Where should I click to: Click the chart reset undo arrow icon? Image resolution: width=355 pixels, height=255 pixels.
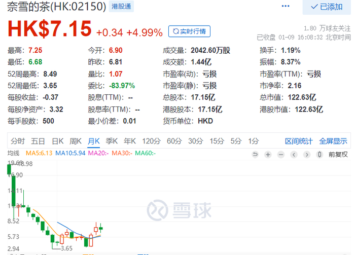click(255, 155)
